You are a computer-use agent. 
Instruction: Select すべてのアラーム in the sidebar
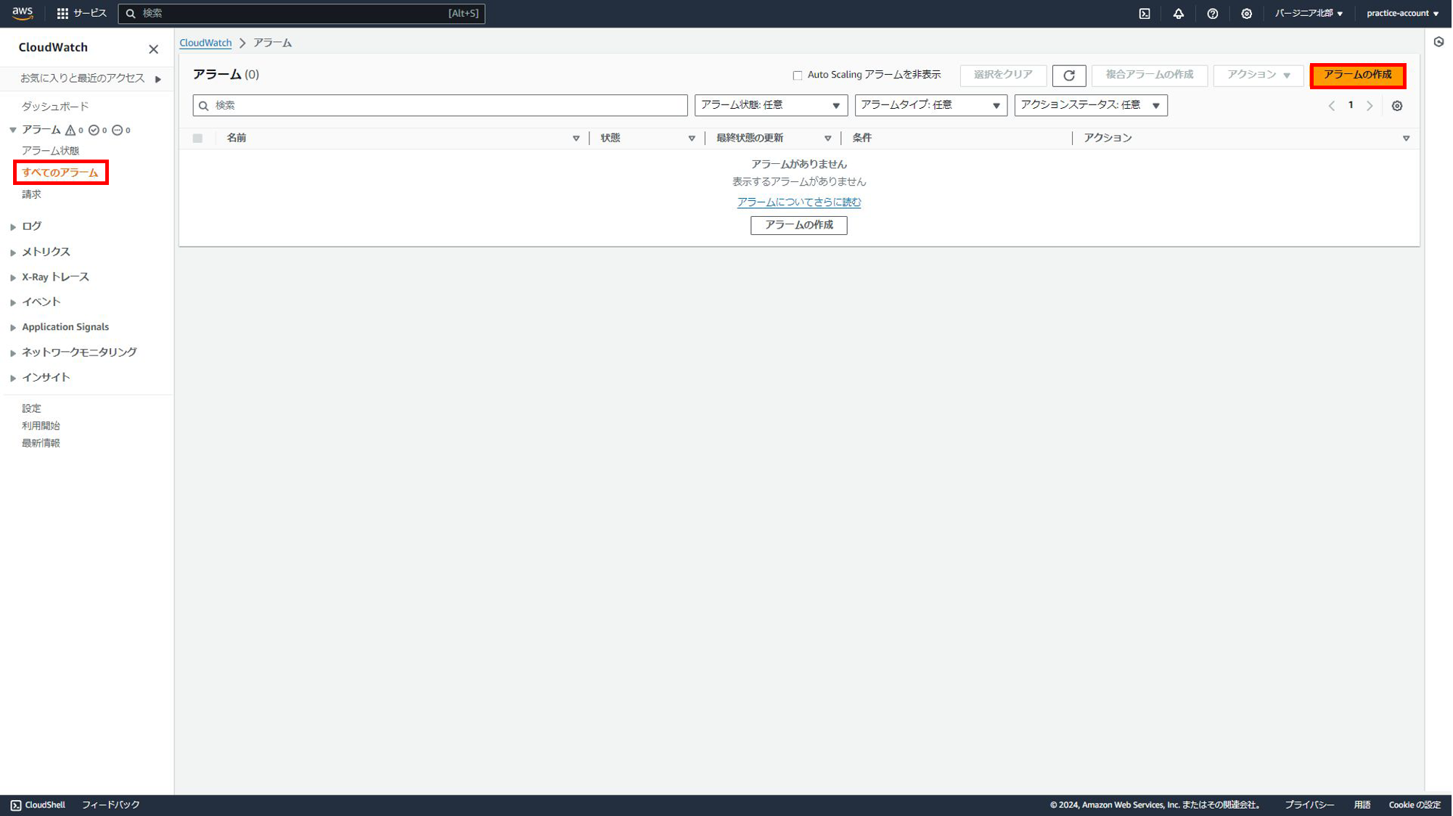60,173
